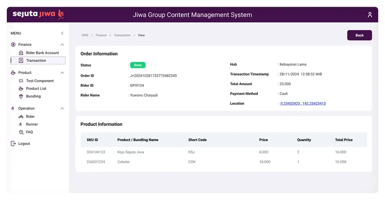Click the Rider Bank Account bank icon
Viewport: 385px width, 200px height.
pos(21,53)
